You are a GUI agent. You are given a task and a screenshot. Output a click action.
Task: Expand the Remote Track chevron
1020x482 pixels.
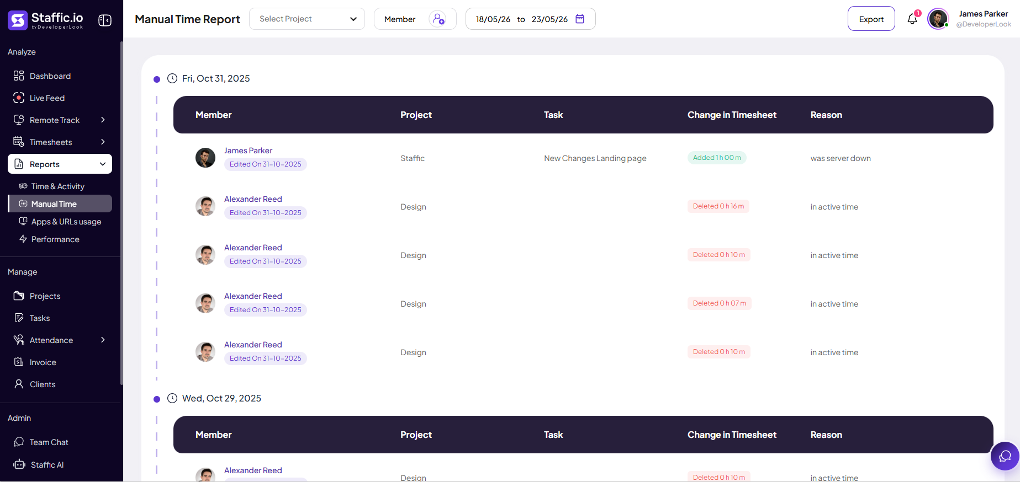pos(103,120)
